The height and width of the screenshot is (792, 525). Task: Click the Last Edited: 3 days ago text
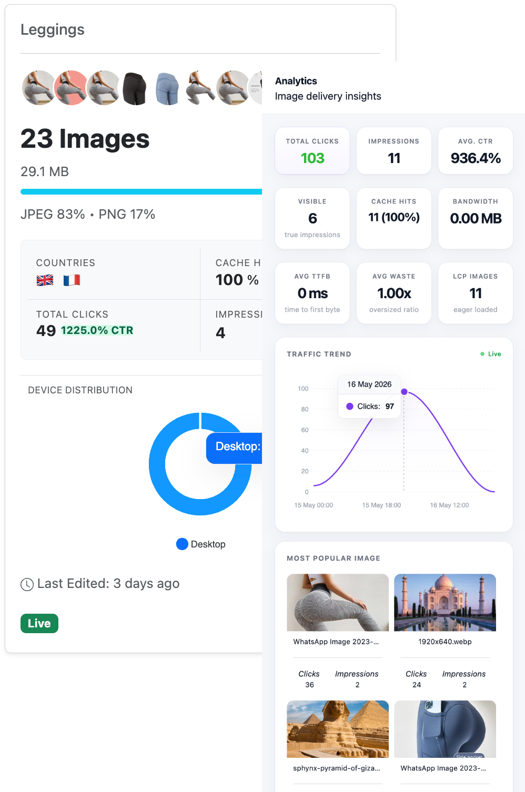[x=108, y=584]
